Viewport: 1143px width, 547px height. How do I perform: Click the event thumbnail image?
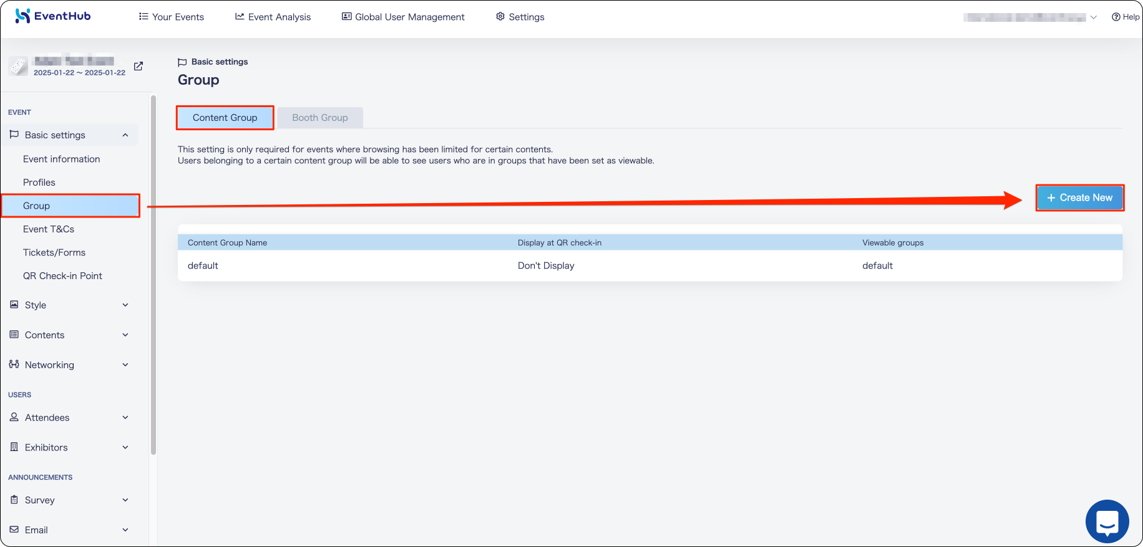(18, 66)
